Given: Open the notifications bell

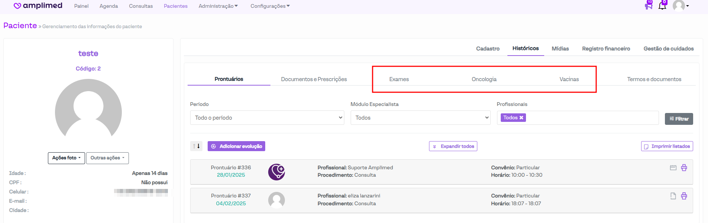Looking at the screenshot, I should [x=662, y=6].
